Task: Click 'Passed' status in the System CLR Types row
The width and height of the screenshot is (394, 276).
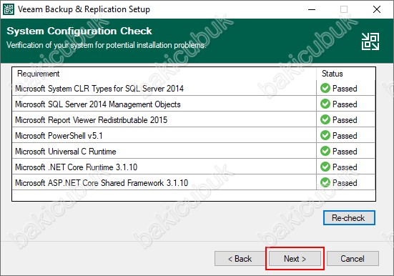Action: coord(345,89)
